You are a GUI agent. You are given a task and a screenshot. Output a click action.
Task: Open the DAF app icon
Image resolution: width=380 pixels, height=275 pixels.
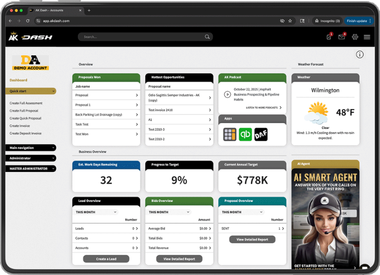(x=261, y=134)
